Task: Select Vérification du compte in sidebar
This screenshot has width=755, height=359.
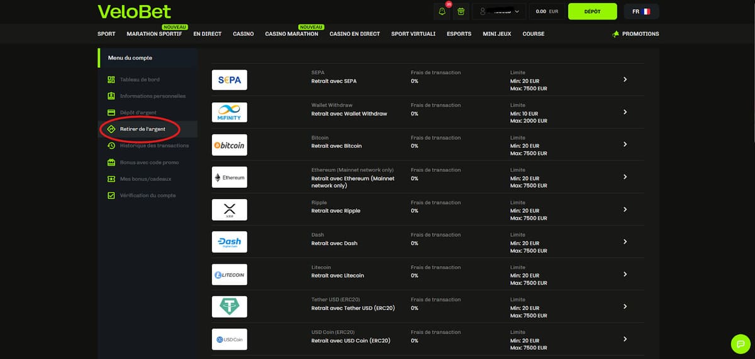Action: coord(148,195)
